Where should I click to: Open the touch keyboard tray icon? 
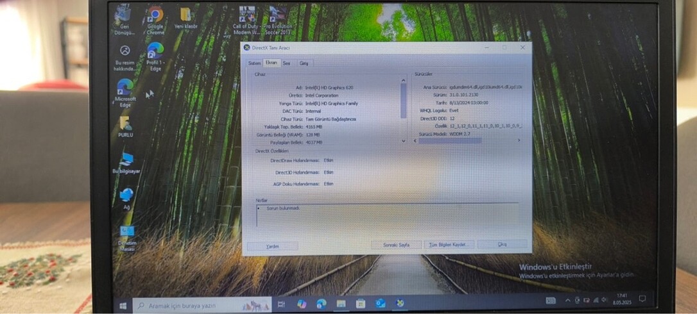coord(551,301)
